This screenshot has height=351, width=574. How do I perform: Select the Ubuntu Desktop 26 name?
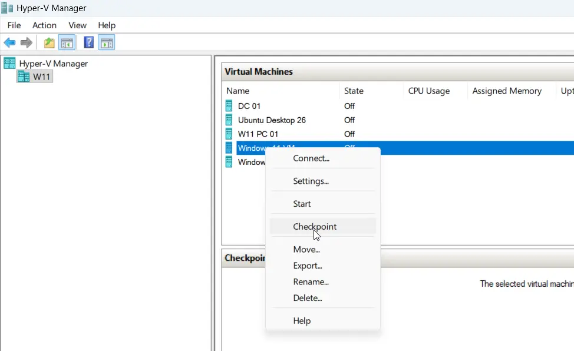(272, 120)
